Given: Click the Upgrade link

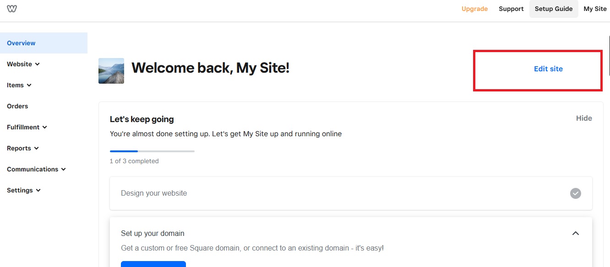Looking at the screenshot, I should coord(474,9).
